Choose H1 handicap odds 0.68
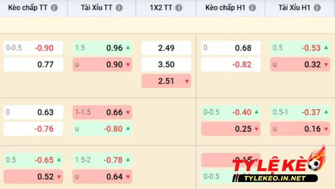Image resolution: width=335 pixels, height=189 pixels. [231, 48]
